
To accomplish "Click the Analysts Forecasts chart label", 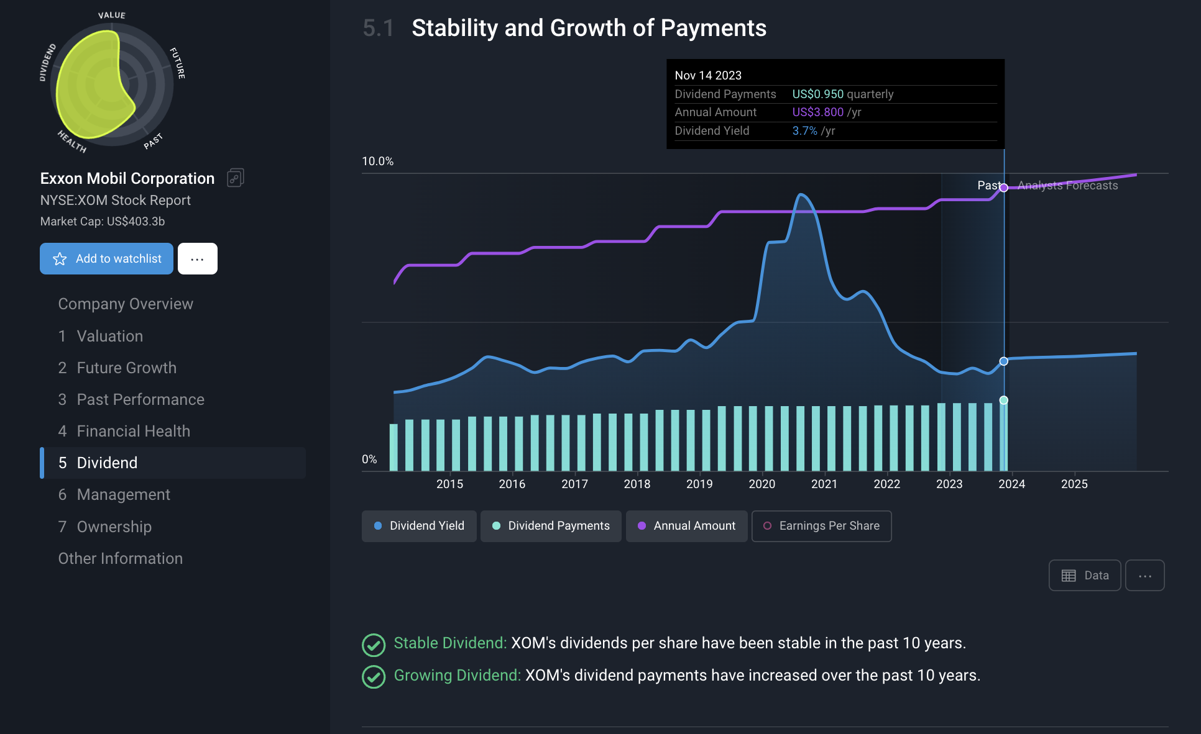I will point(1067,186).
